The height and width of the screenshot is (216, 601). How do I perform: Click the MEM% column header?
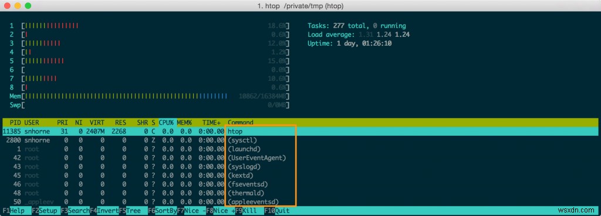(x=184, y=123)
